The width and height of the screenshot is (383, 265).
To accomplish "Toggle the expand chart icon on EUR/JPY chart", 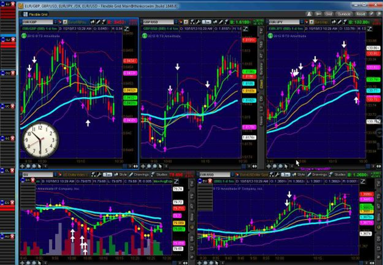I will [369, 29].
